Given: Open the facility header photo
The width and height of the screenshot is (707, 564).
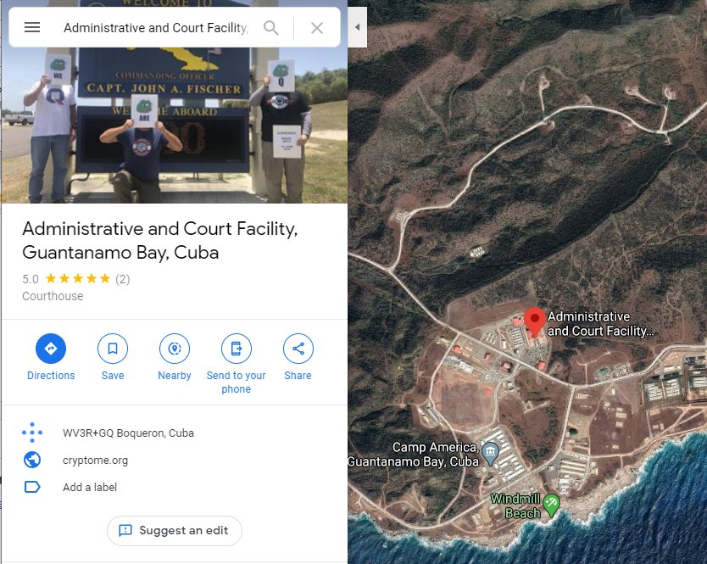Looking at the screenshot, I should [174, 126].
